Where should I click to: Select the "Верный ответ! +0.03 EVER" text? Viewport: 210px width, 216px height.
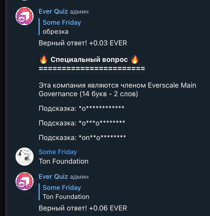(83, 43)
